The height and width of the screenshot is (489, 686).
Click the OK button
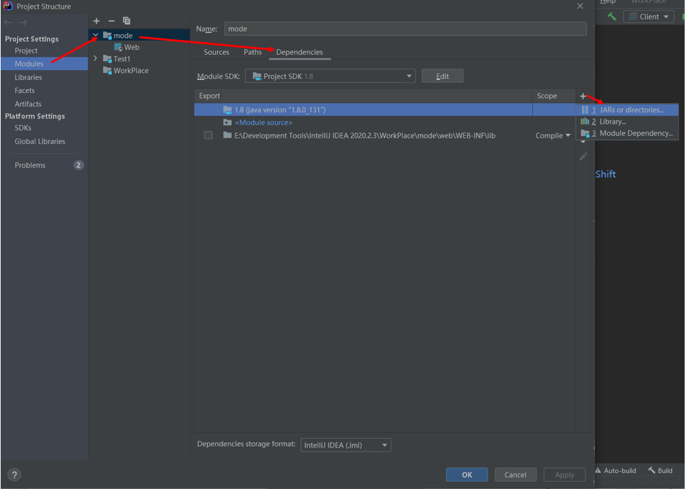pos(467,474)
